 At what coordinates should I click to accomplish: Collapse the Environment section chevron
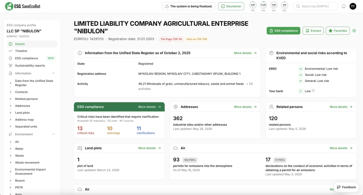53,134
